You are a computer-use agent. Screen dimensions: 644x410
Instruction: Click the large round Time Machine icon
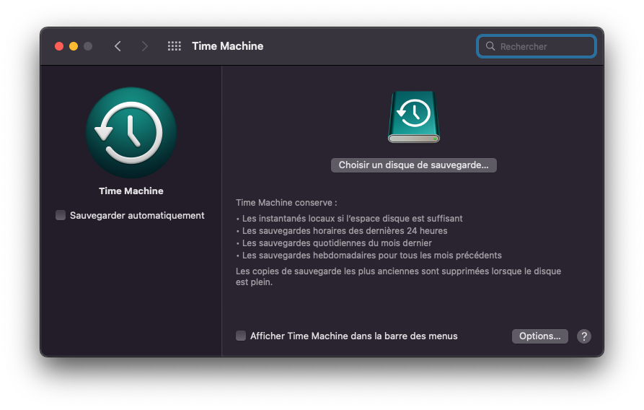(131, 132)
